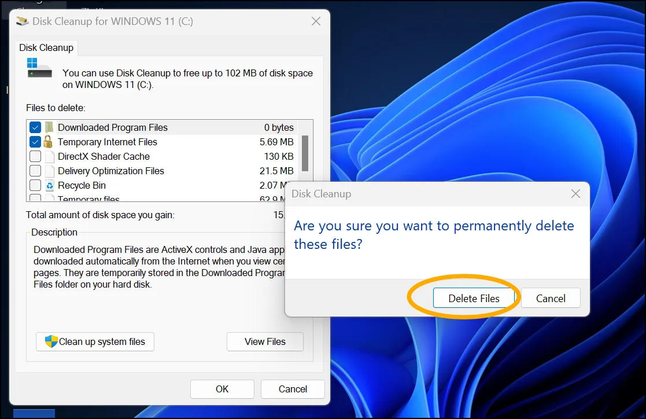The height and width of the screenshot is (419, 646).
Task: Check the Recycle Bin entry for deletion
Action: coord(35,185)
